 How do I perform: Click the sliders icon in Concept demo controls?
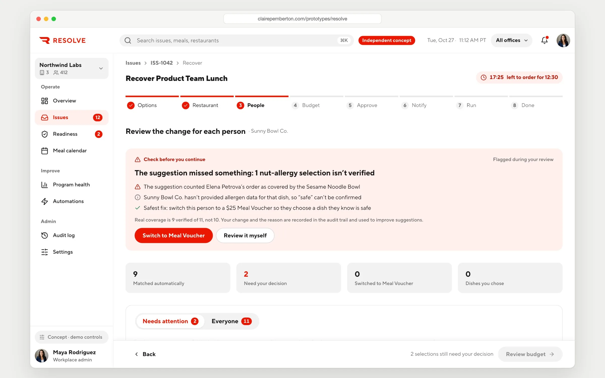tap(42, 337)
